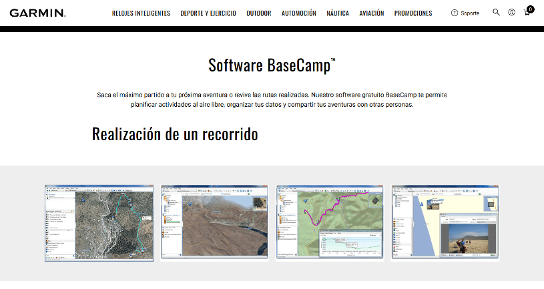Open the shopping cart icon
Viewport: 544px width, 289px height.
(x=527, y=13)
